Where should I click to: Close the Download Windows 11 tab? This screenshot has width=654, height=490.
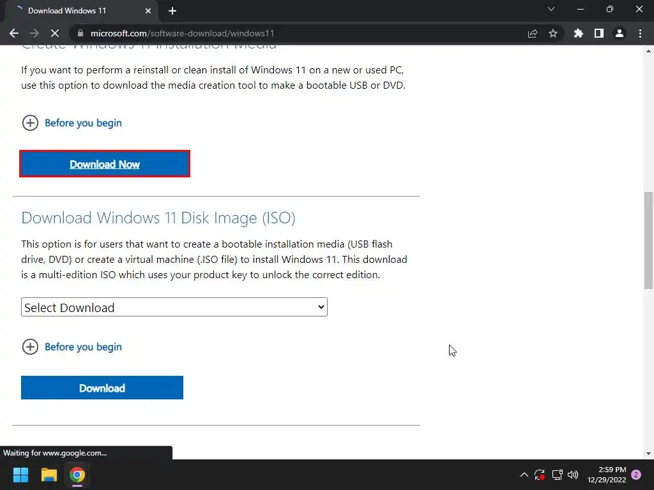148,11
